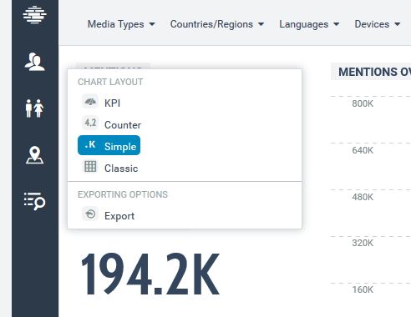The image size is (411, 317).
Task: Click the CHART LAYOUT section header
Action: pos(110,82)
